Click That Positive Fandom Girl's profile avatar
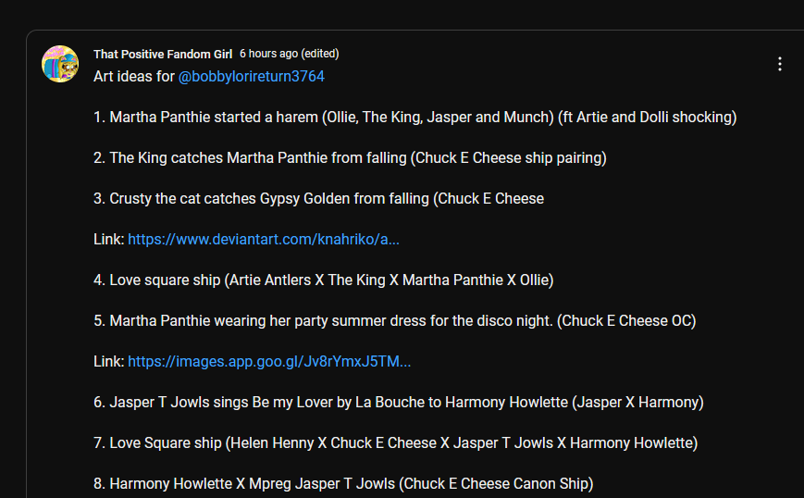 tap(60, 64)
